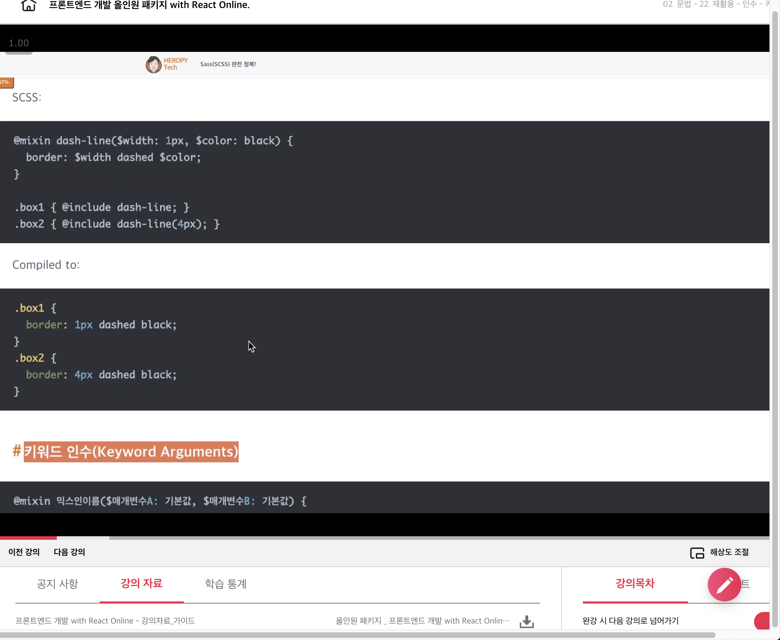Viewport: 780px width, 640px height.
Task: Open the 1.00 playback speed control
Action: [19, 43]
